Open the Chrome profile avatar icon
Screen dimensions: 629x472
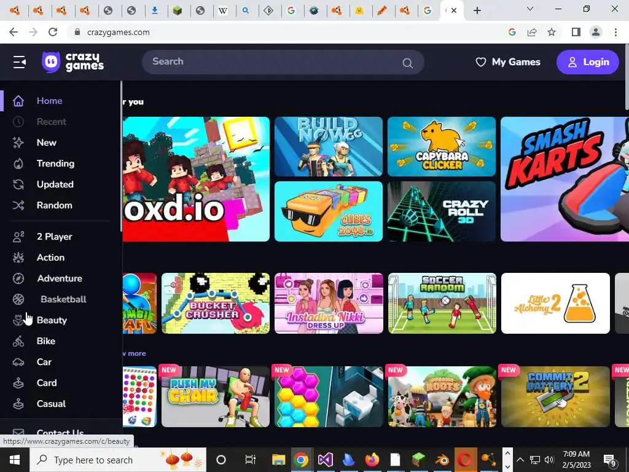tap(596, 32)
